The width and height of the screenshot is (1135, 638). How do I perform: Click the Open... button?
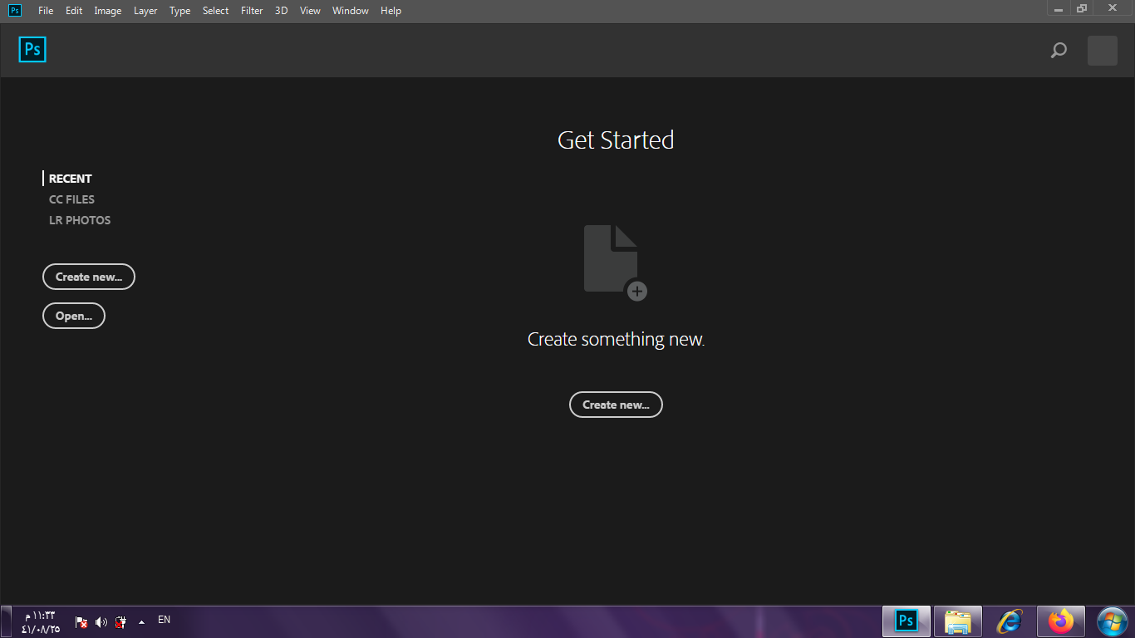click(74, 316)
